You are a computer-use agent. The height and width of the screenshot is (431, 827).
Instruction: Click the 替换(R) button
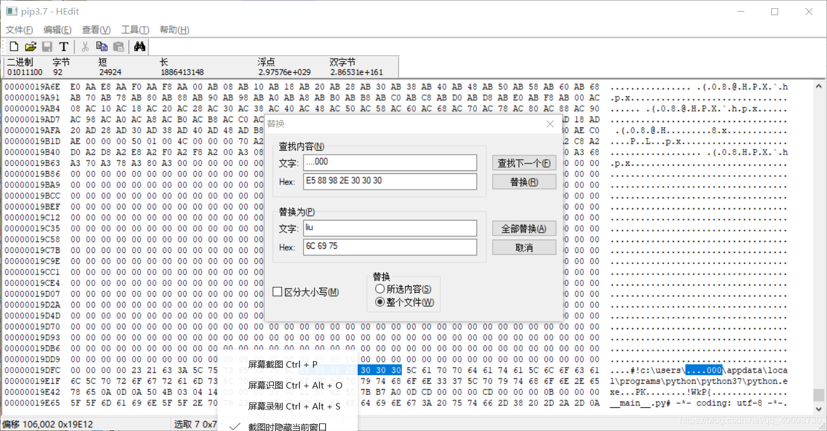(x=524, y=182)
